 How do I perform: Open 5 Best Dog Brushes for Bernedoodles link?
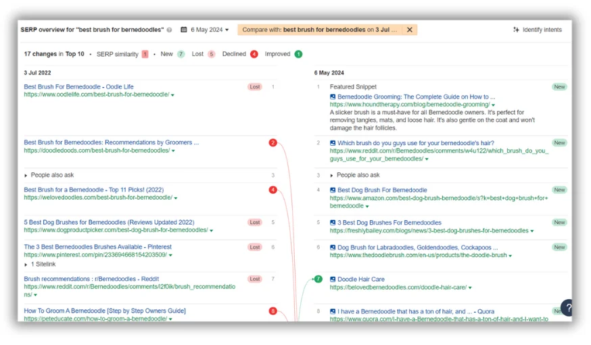(x=109, y=222)
